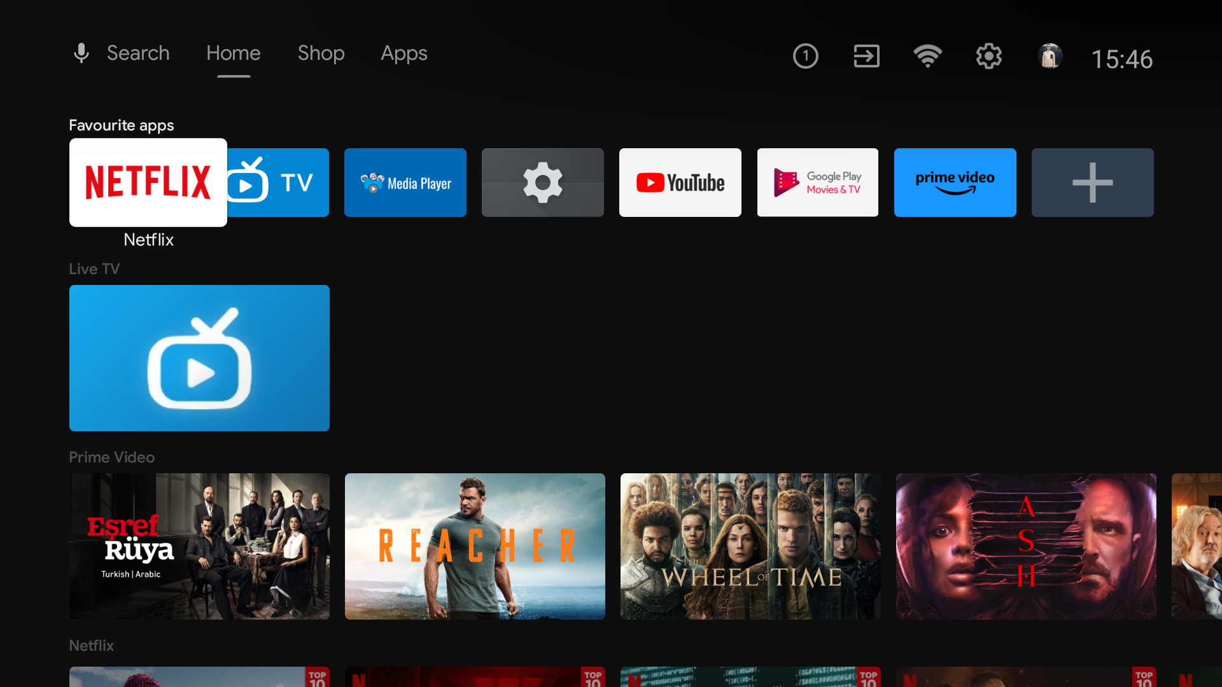Open the notifications icon showing 1
Viewport: 1222px width, 687px height.
tap(805, 56)
